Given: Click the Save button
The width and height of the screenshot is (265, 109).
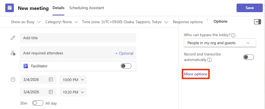Looking at the screenshot, I should tap(250, 8).
